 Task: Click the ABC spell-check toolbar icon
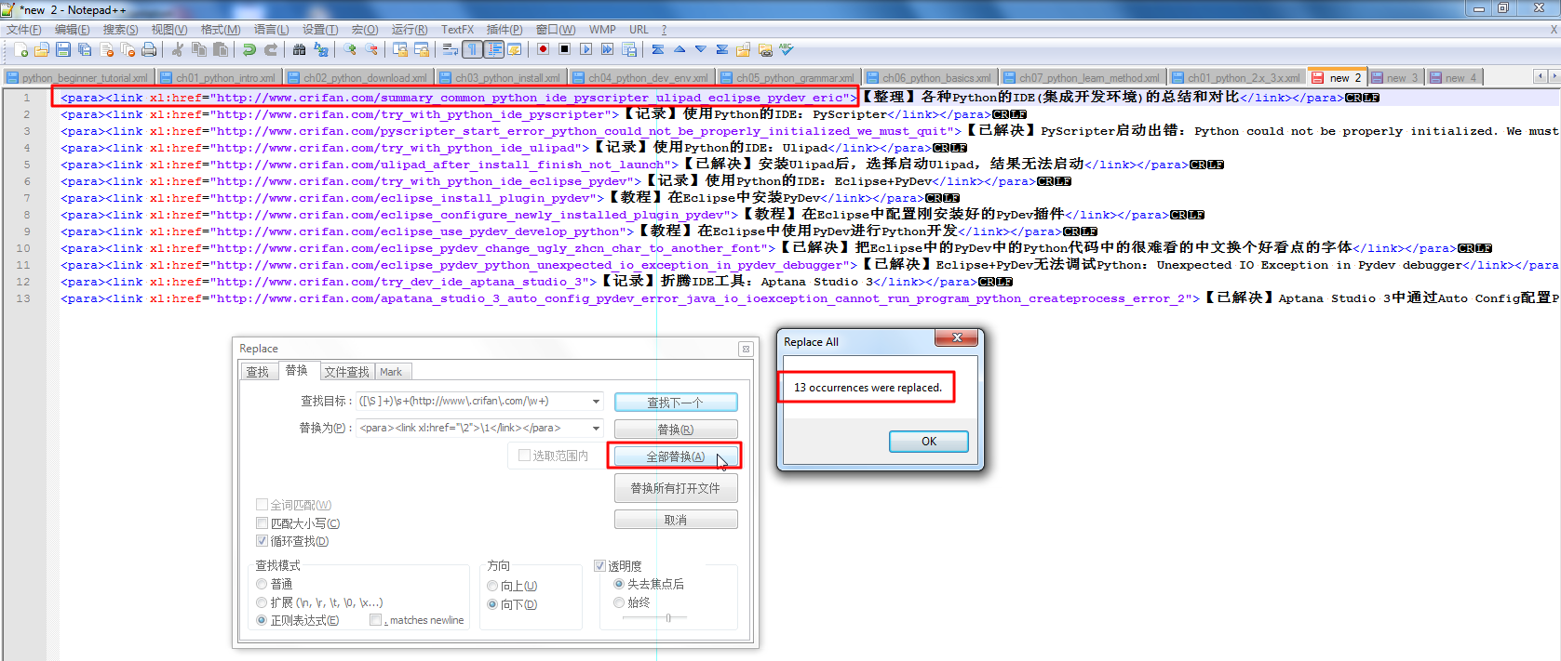[x=787, y=49]
